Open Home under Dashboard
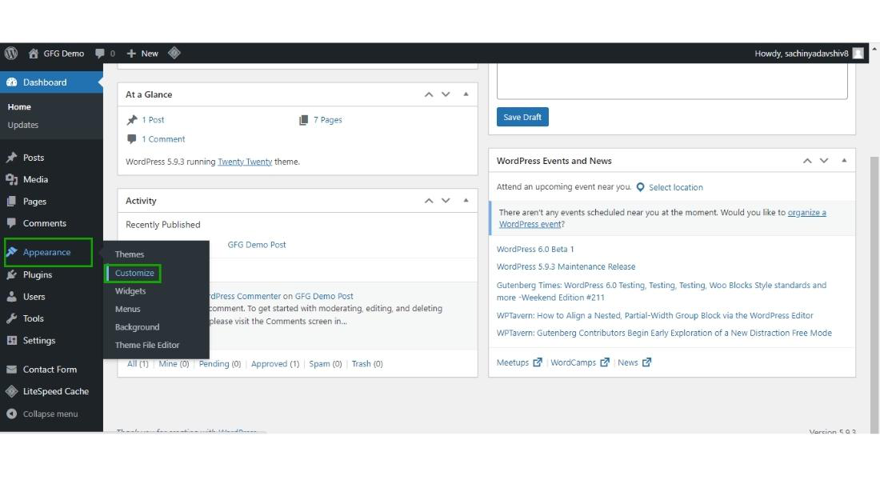The width and height of the screenshot is (880, 480). pyautogui.click(x=19, y=106)
